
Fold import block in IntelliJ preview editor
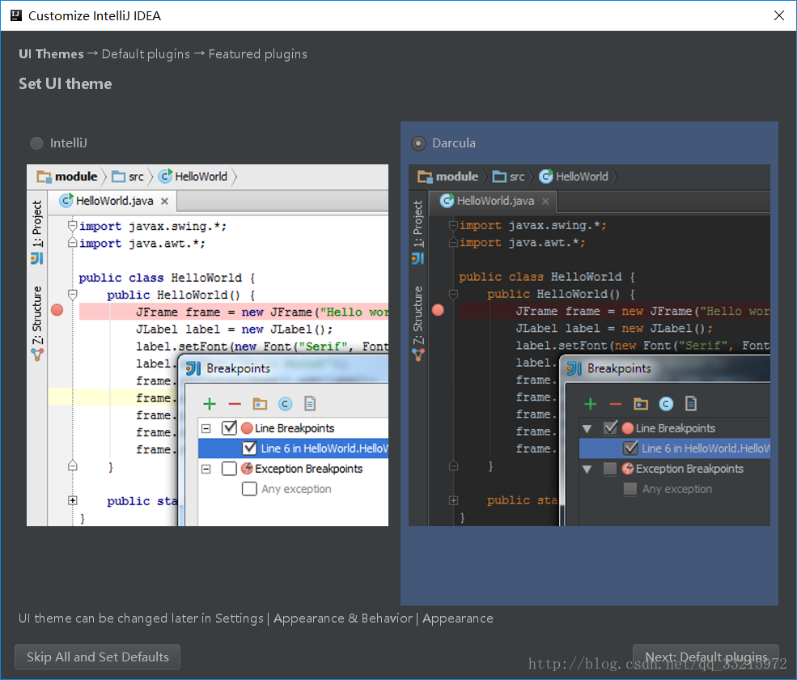(x=72, y=226)
